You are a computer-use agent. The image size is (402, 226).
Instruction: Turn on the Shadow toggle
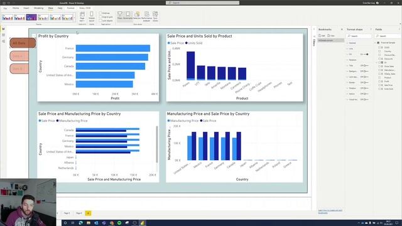(x=366, y=88)
